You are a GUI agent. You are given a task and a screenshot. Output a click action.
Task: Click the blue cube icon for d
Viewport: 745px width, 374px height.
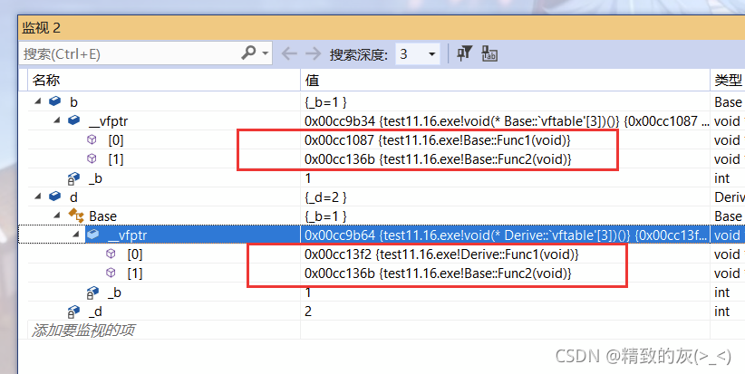55,196
